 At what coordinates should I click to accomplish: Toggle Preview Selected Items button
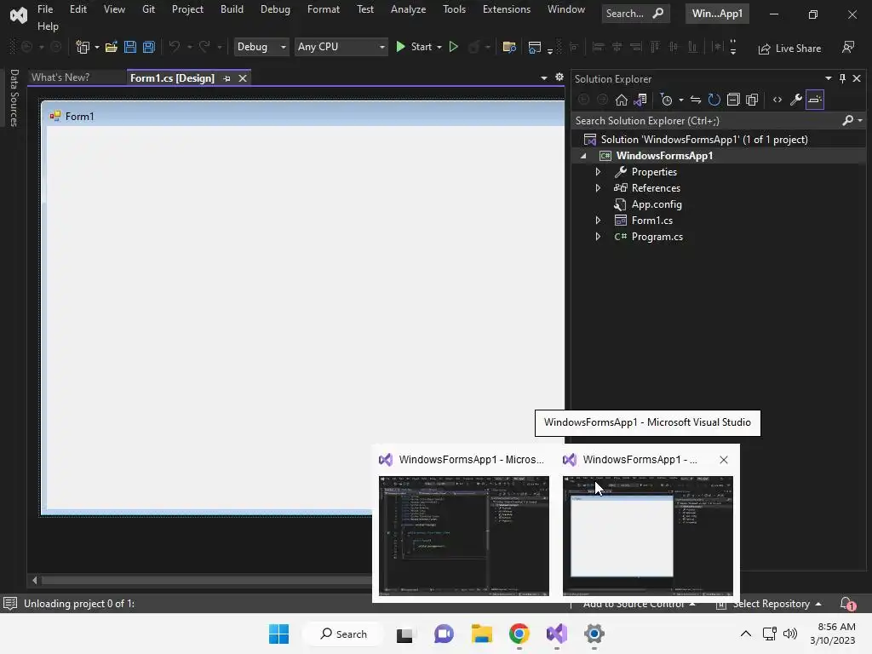[x=815, y=100]
